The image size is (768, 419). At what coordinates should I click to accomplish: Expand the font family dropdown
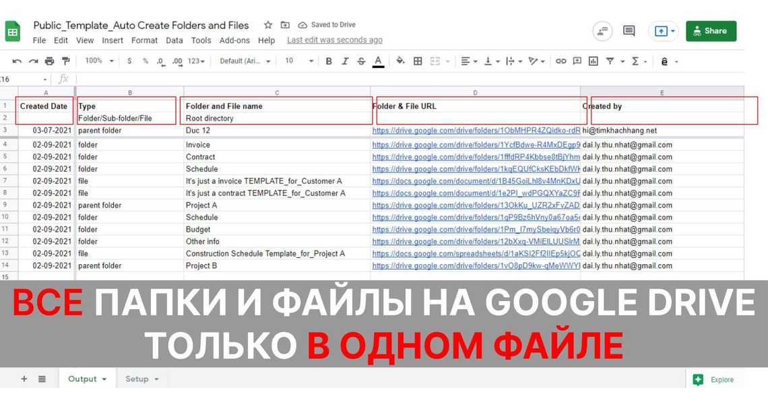pyautogui.click(x=245, y=61)
